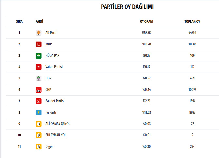219x158 pixels.
Task: Select the SIRA column header
Action: click(x=19, y=21)
